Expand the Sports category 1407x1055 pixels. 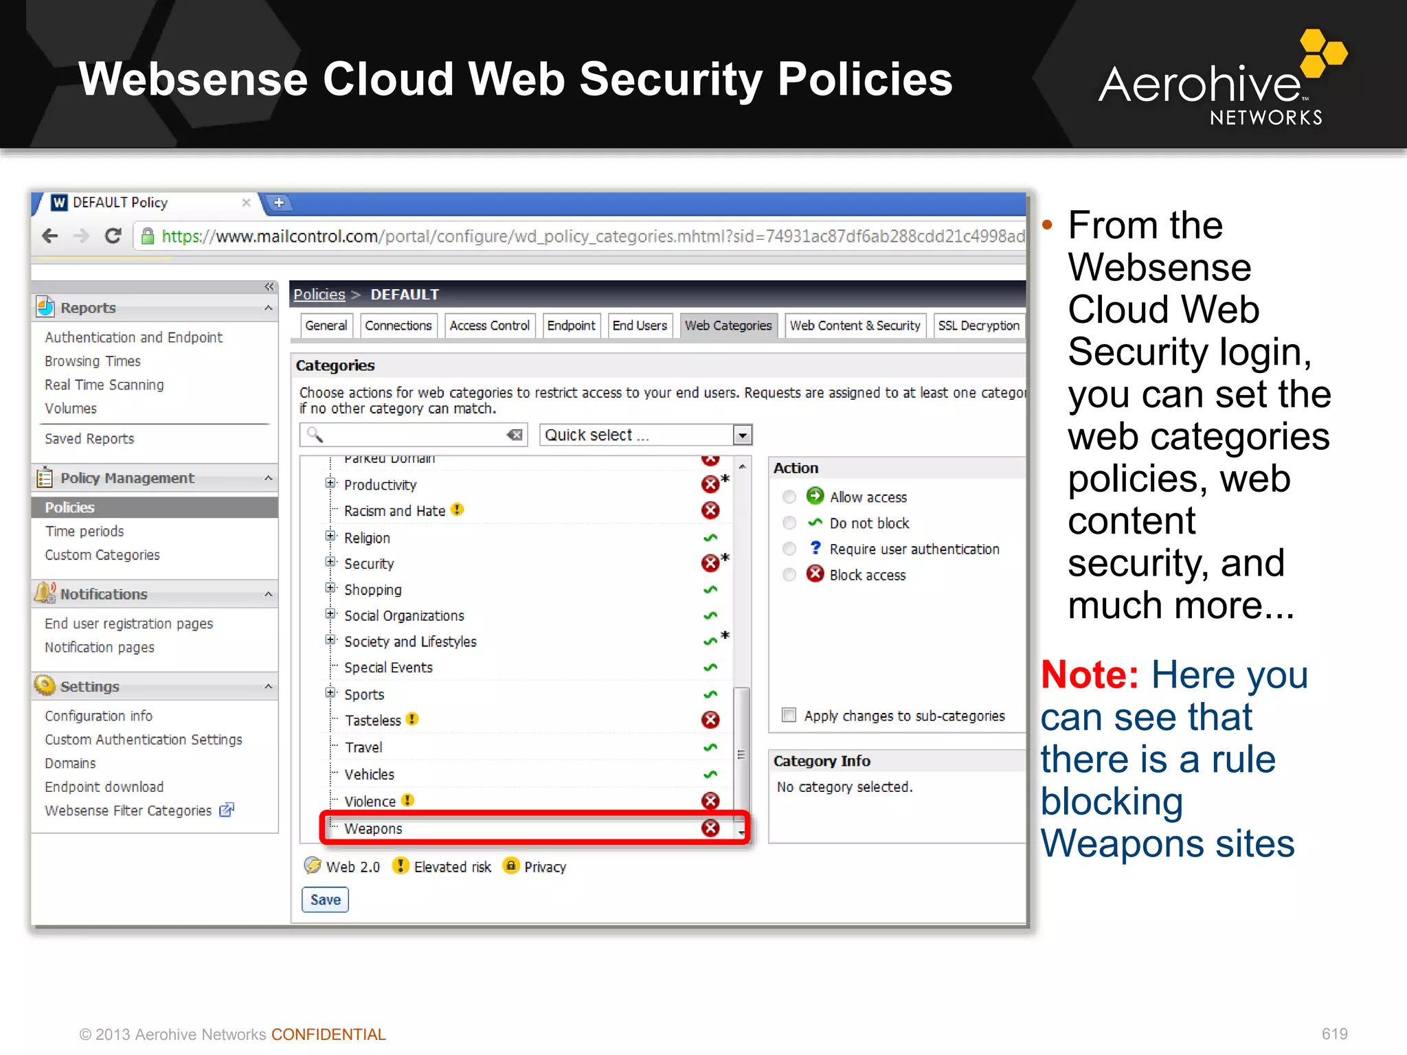point(330,693)
